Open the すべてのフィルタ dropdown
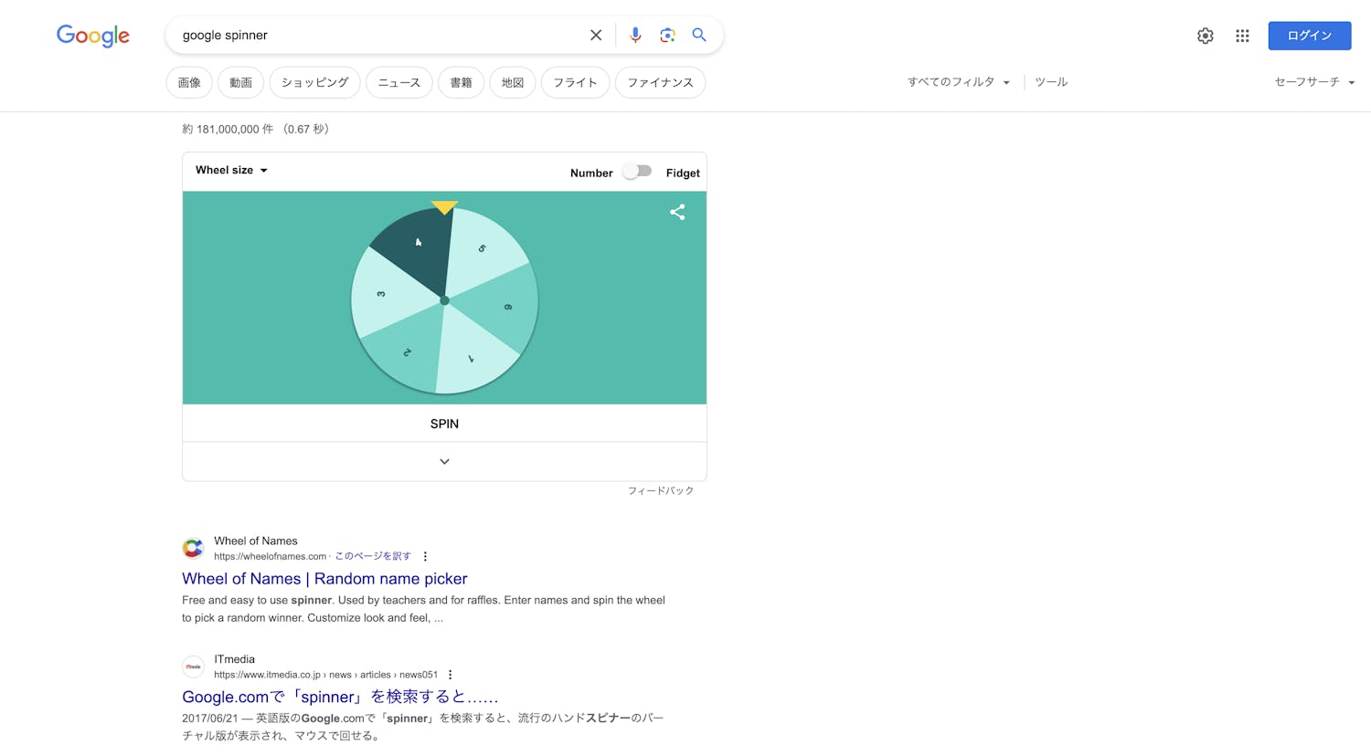 pos(958,82)
